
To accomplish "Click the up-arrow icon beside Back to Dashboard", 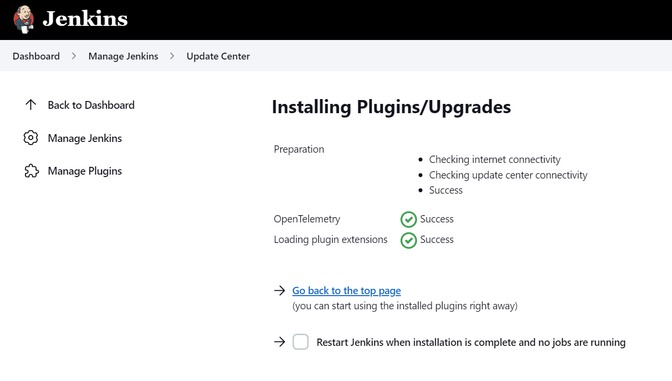I will coord(31,105).
